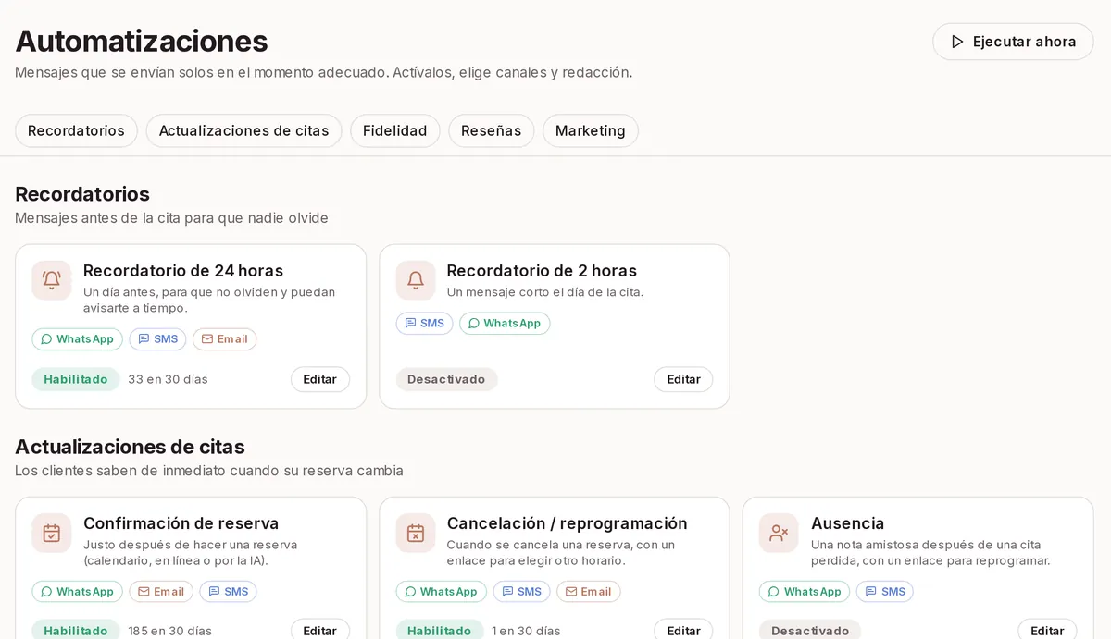Image resolution: width=1111 pixels, height=639 pixels.
Task: Open the Marketing tab
Action: pyautogui.click(x=591, y=130)
